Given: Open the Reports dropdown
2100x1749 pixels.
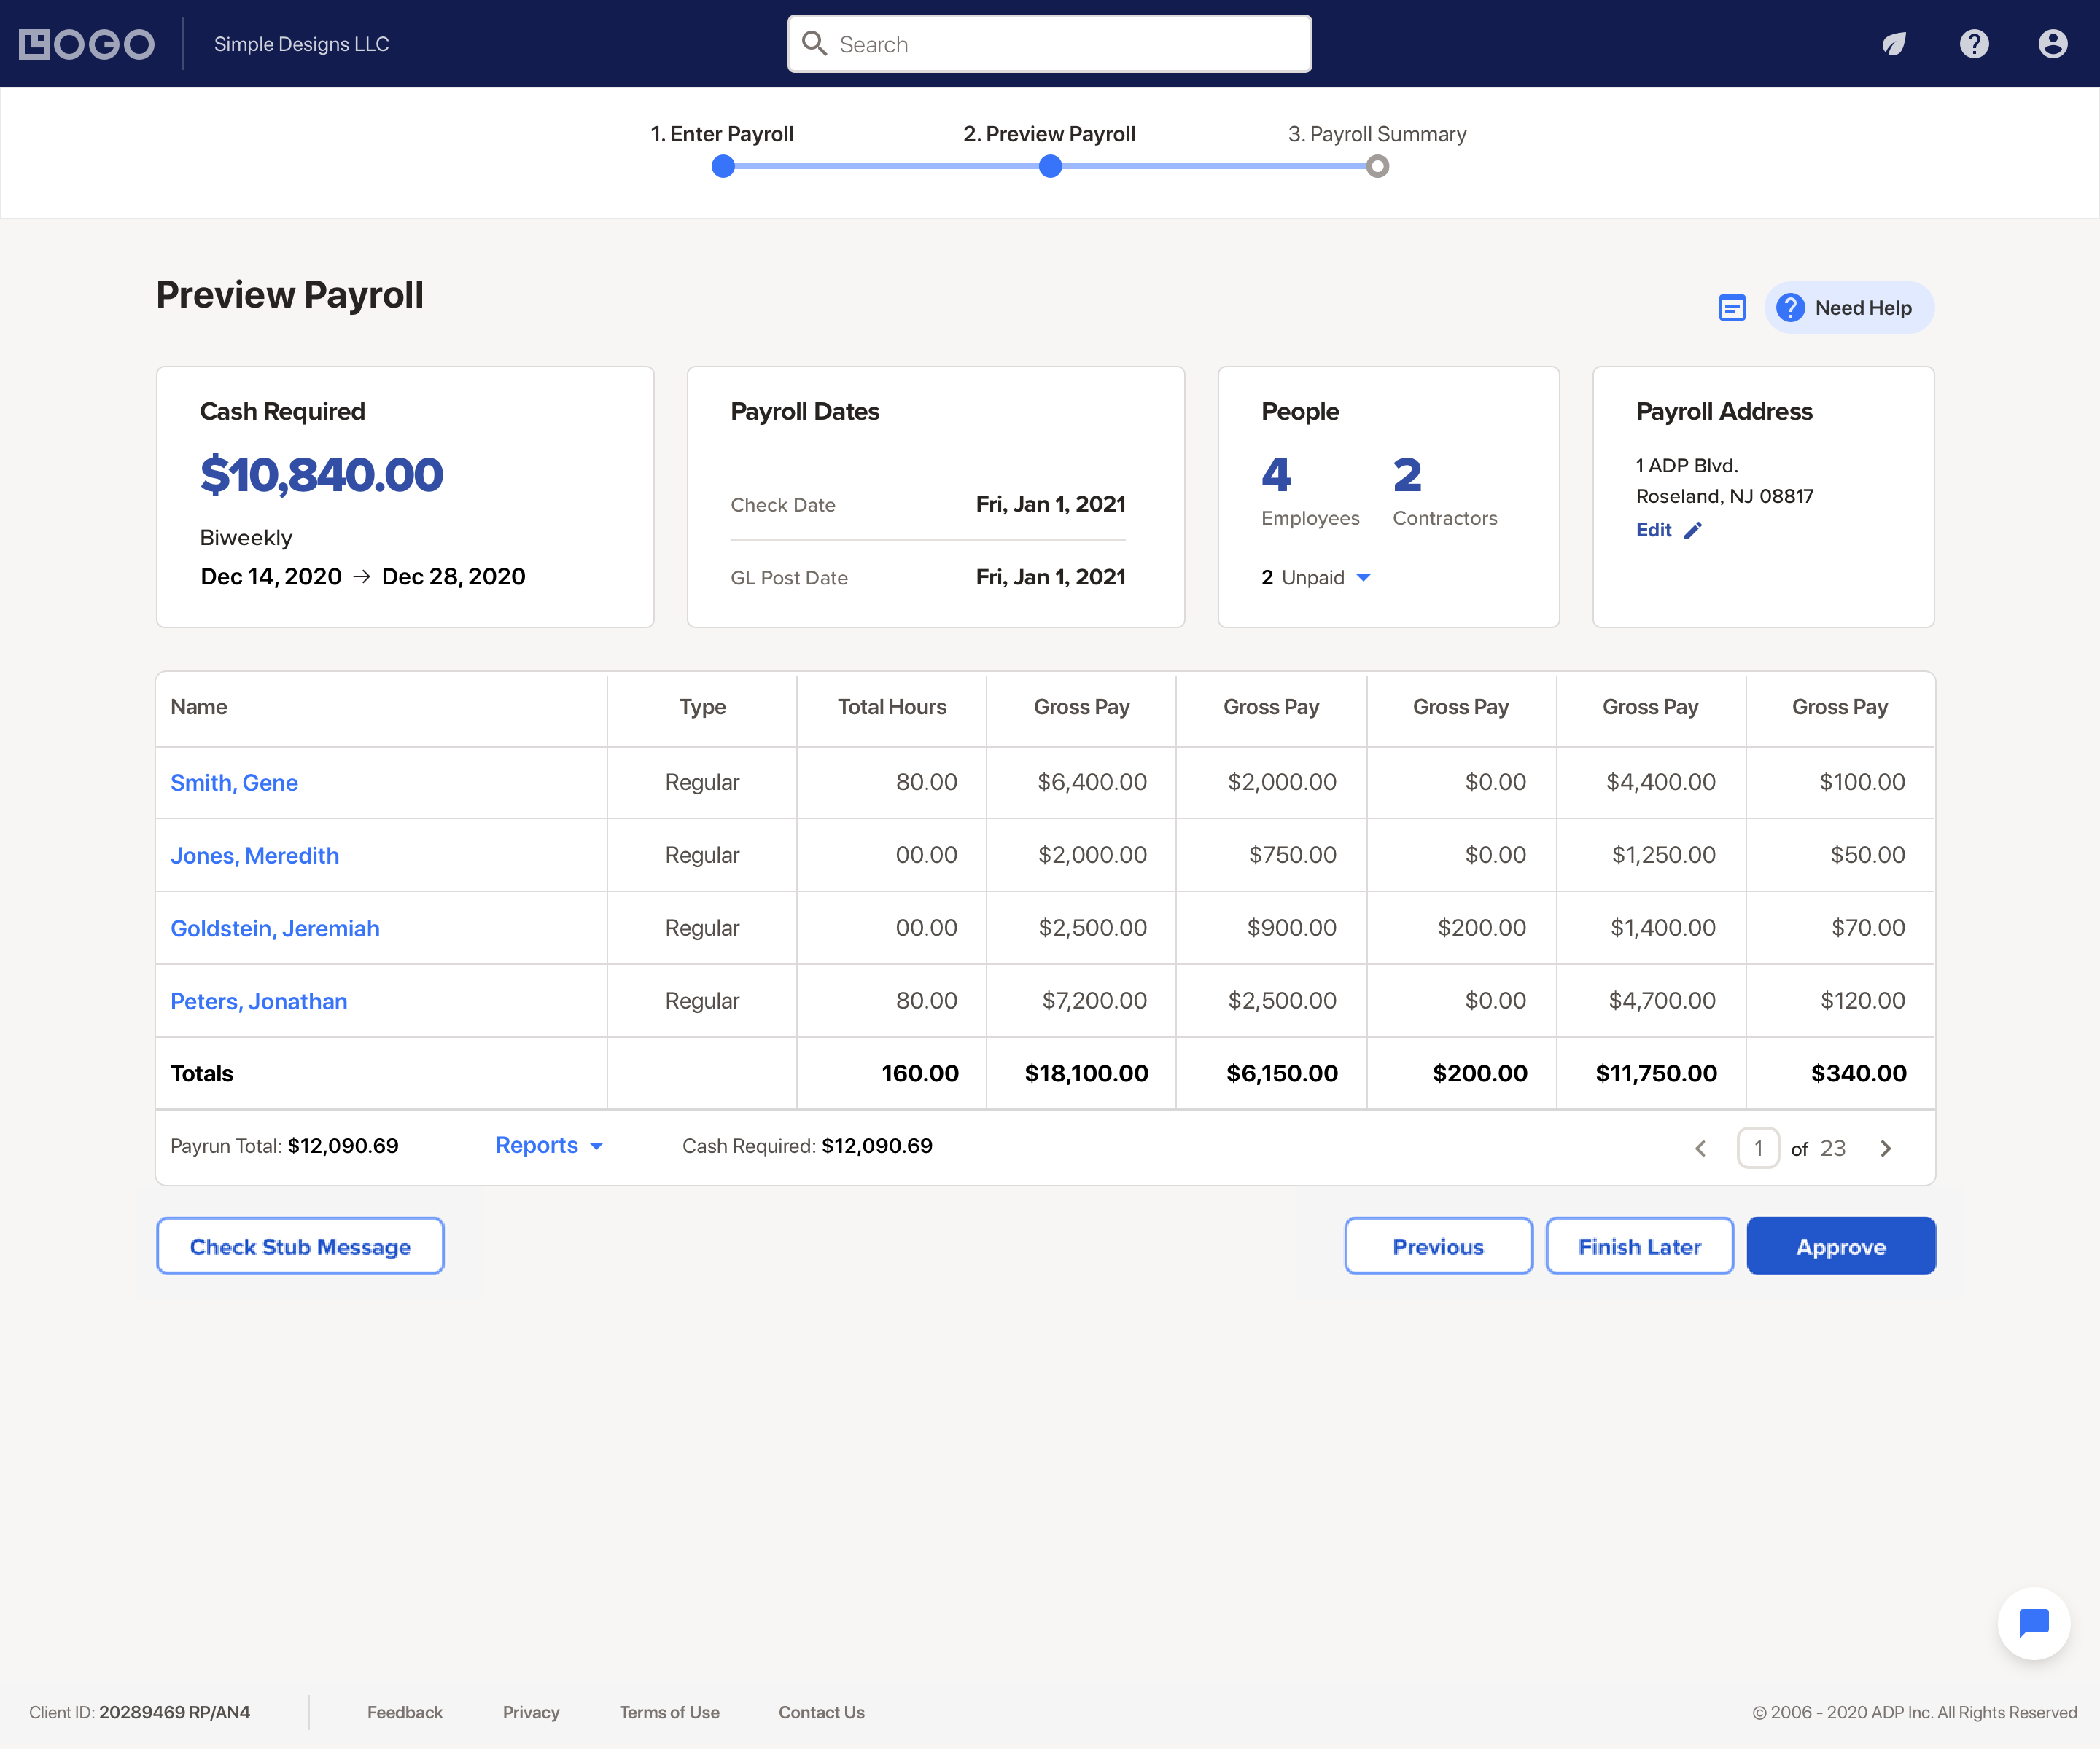Looking at the screenshot, I should click(x=549, y=1146).
